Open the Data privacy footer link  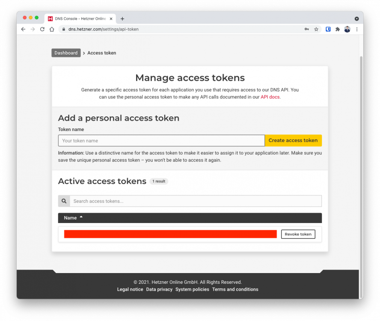pyautogui.click(x=159, y=289)
